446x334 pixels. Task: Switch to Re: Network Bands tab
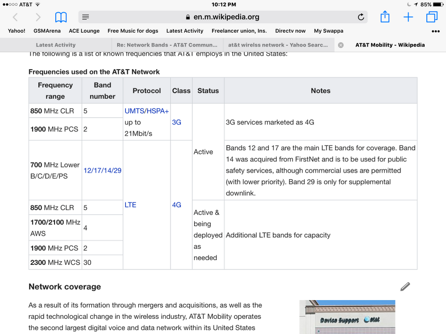[x=167, y=45]
